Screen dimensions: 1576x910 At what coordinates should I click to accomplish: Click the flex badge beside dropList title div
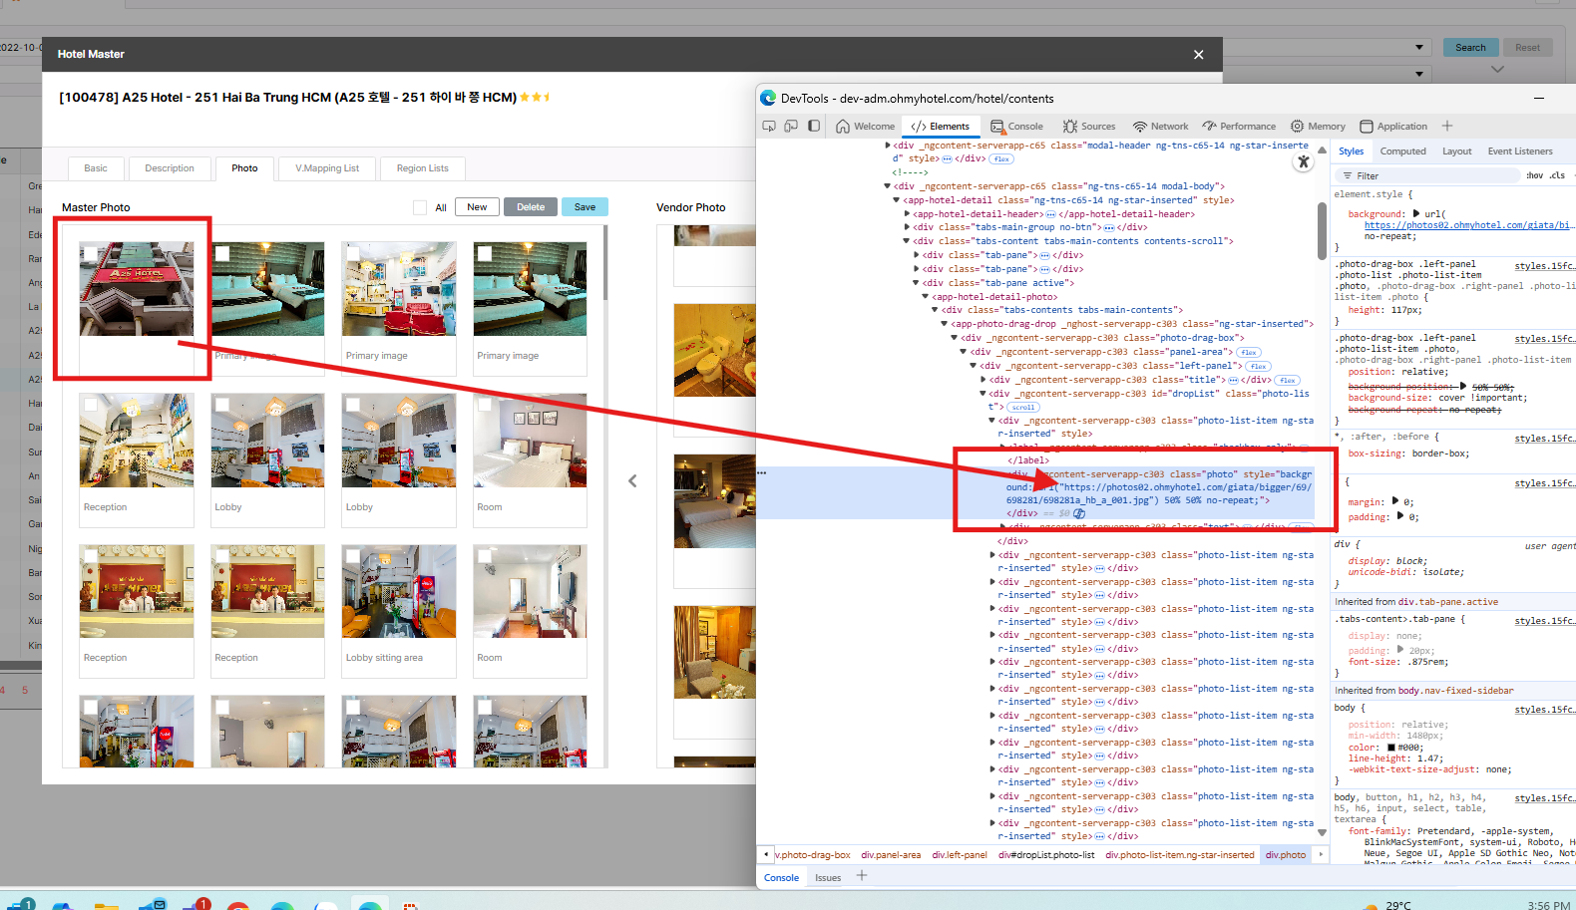coord(1287,380)
